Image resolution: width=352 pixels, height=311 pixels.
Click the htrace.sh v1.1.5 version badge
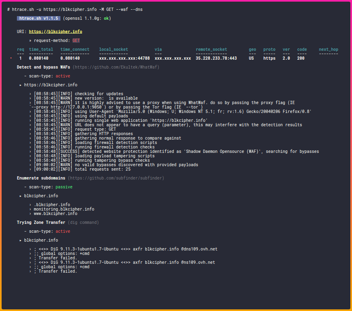point(38,18)
